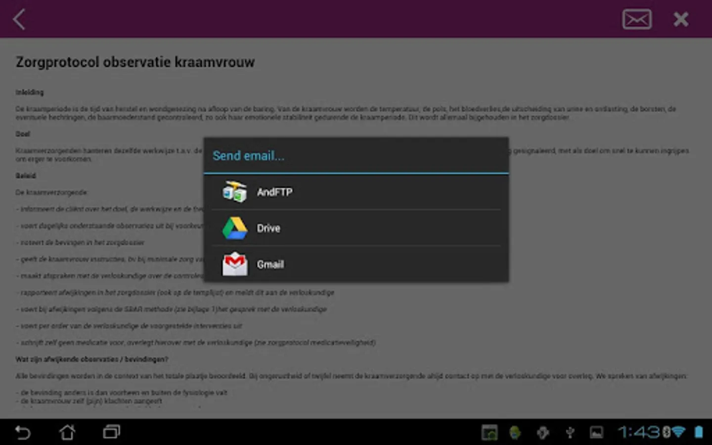
Task: Tap the Wi-Fi signal status icon
Action: tap(678, 432)
